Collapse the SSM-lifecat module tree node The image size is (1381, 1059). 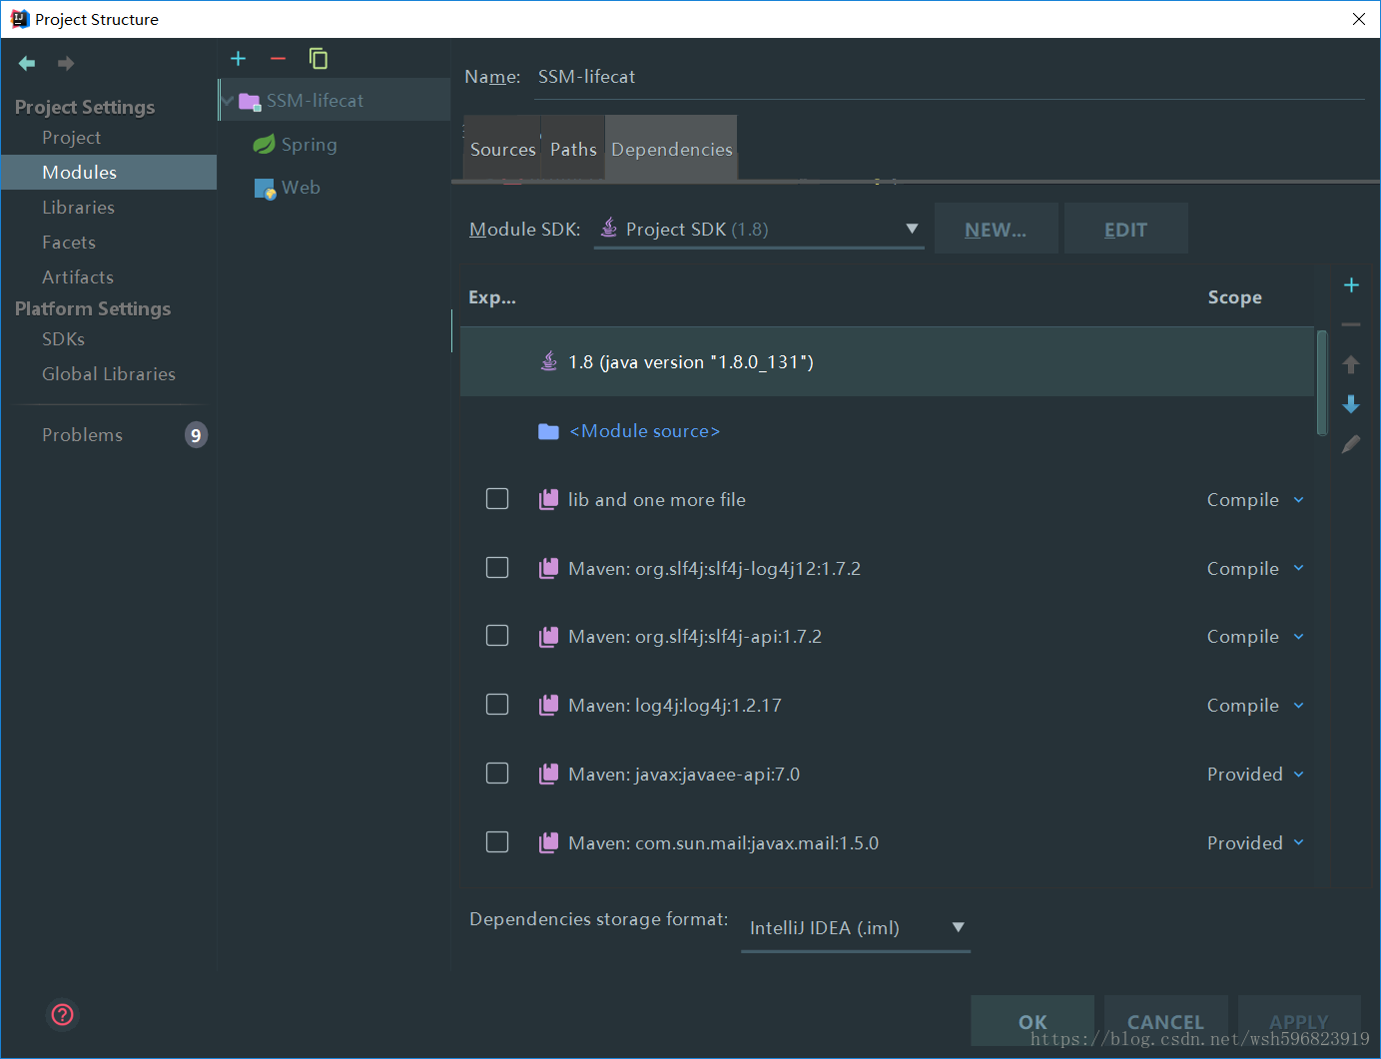[x=228, y=101]
